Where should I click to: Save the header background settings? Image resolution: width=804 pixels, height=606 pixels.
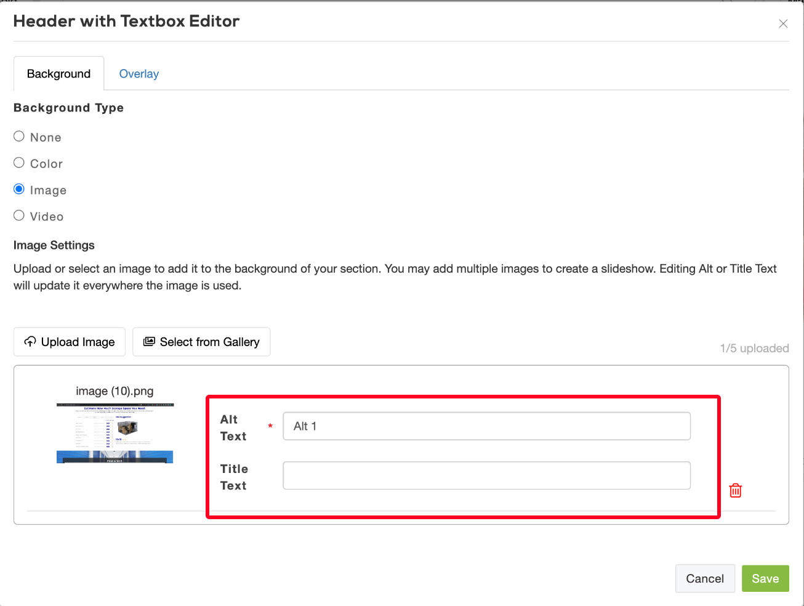(x=765, y=578)
